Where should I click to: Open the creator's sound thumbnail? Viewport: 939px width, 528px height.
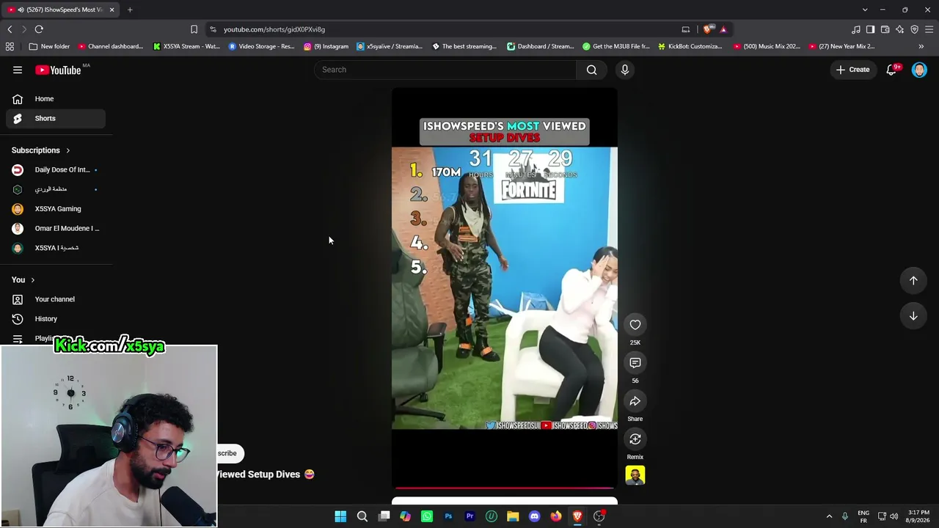(x=635, y=475)
